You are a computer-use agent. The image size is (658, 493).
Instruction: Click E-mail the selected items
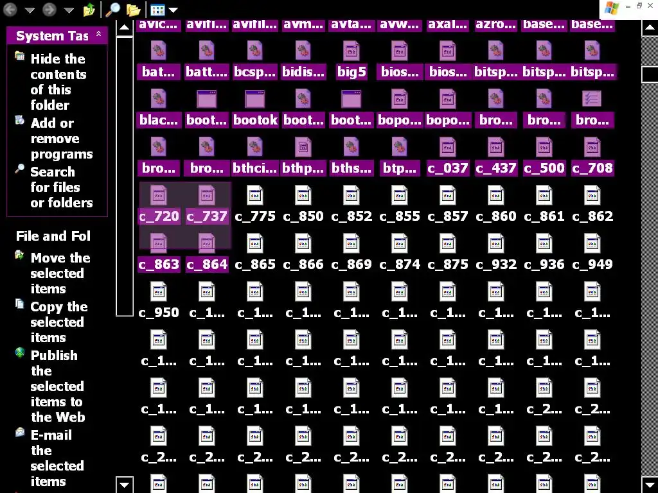click(57, 458)
